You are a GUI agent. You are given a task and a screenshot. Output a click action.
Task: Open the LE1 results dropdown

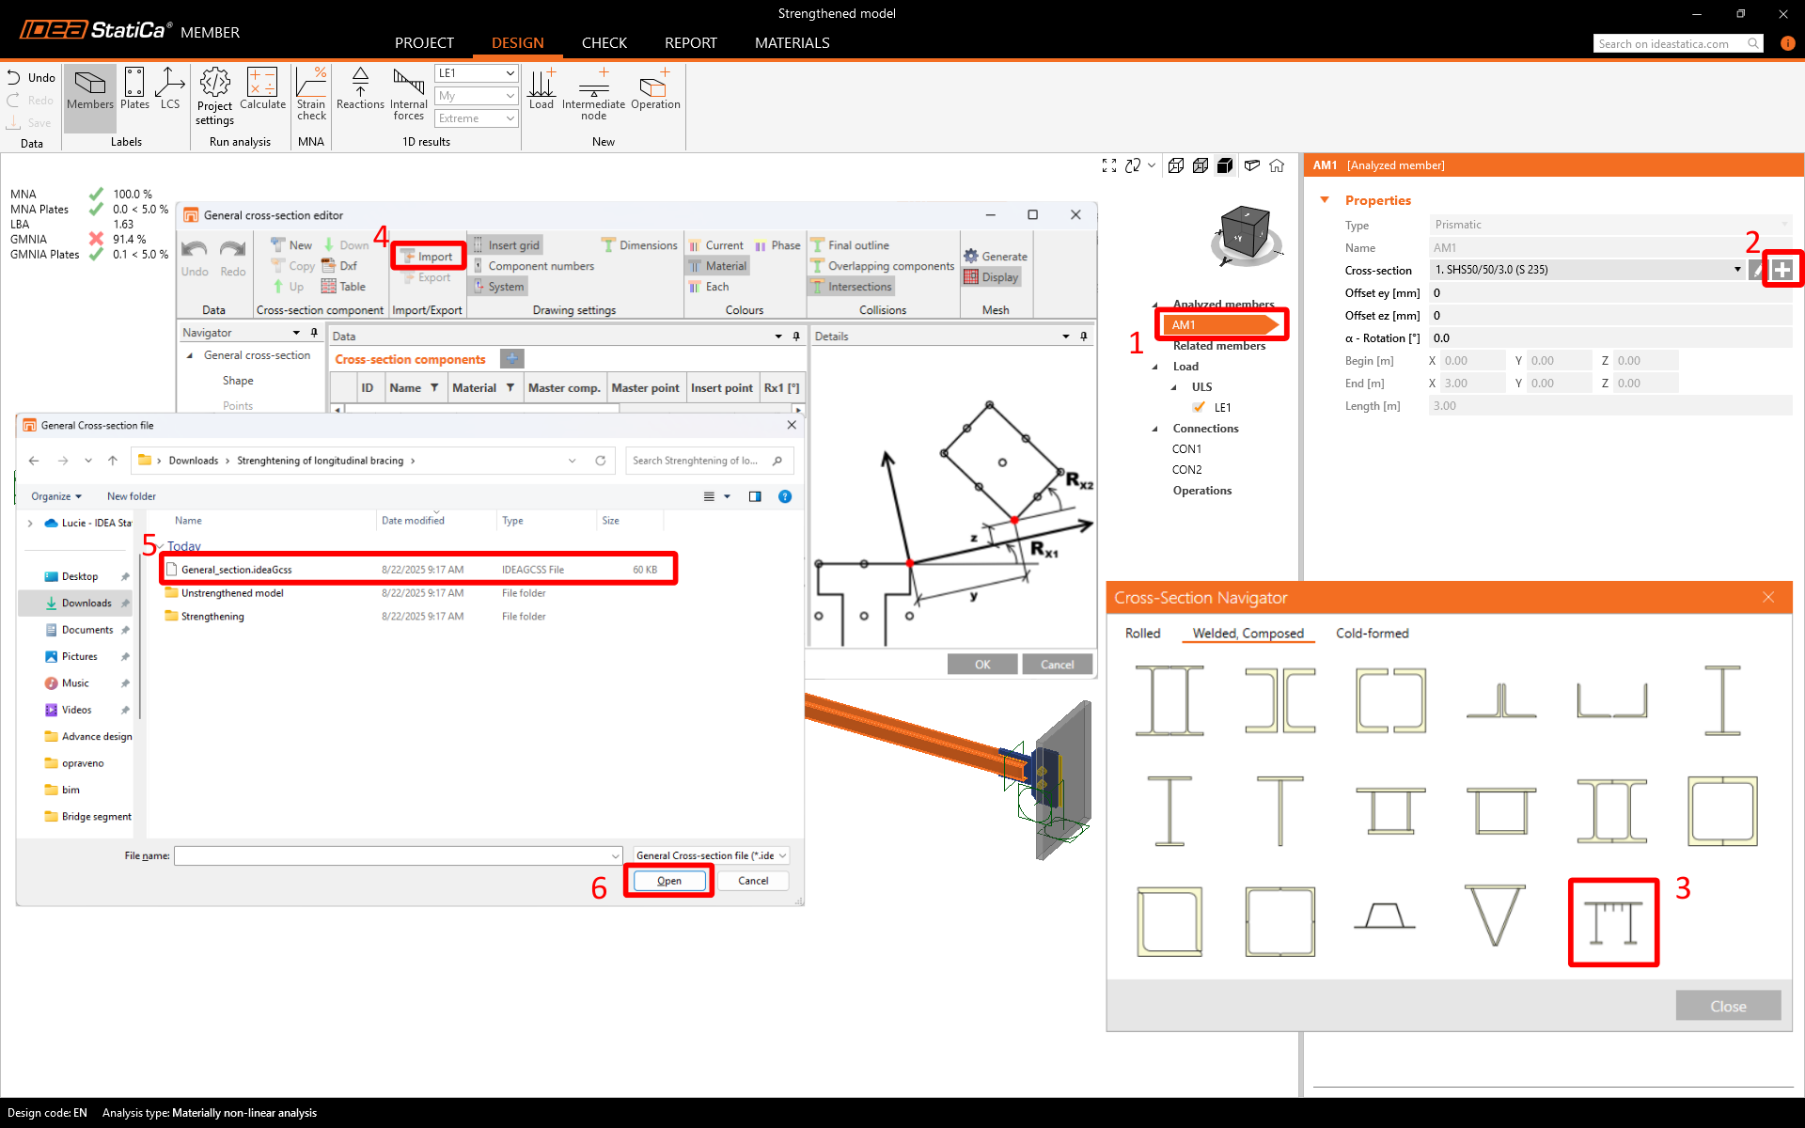coord(477,73)
